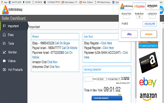Click the Phones panel heading
Viewport: 164px width, 103px height.
35,37
